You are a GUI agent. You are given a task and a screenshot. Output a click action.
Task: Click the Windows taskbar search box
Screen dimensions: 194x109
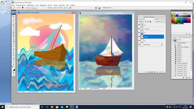(22, 107)
